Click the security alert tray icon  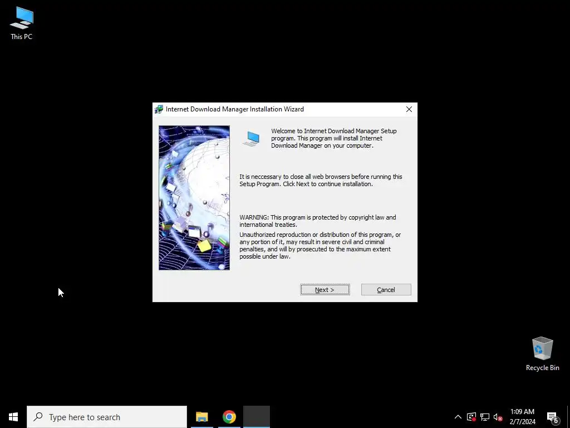pos(471,417)
